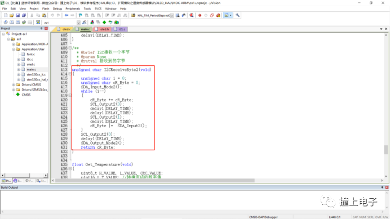
Task: Open target selector ex1 dropdown
Action: click(x=78, y=23)
